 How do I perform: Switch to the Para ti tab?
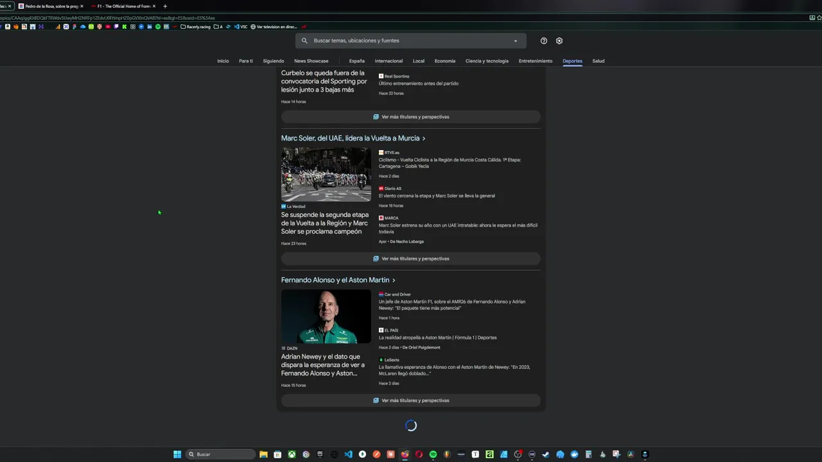tap(246, 61)
